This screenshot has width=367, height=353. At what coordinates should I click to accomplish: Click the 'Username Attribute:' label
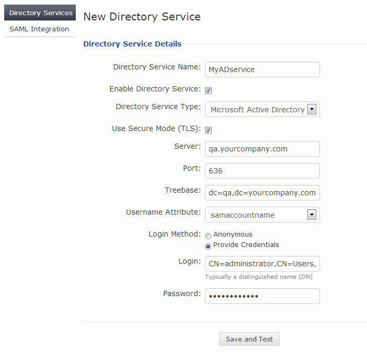click(x=164, y=212)
